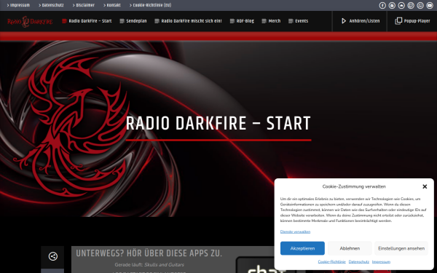
Task: Click the 'Skulls and Guitars' now-playing text
Action: tap(164, 265)
